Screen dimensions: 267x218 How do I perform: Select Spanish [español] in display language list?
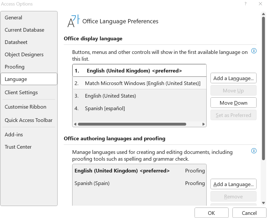click(x=105, y=108)
